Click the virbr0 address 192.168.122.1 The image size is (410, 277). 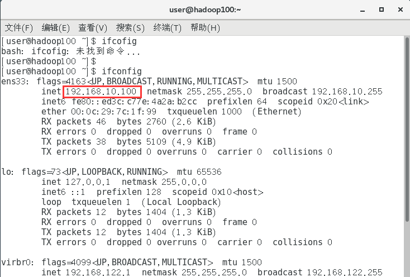tap(98, 273)
